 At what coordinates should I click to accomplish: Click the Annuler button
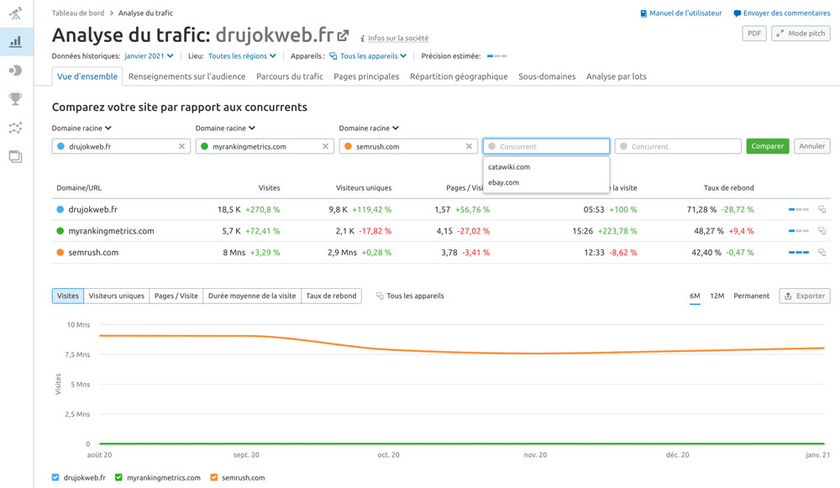click(811, 146)
